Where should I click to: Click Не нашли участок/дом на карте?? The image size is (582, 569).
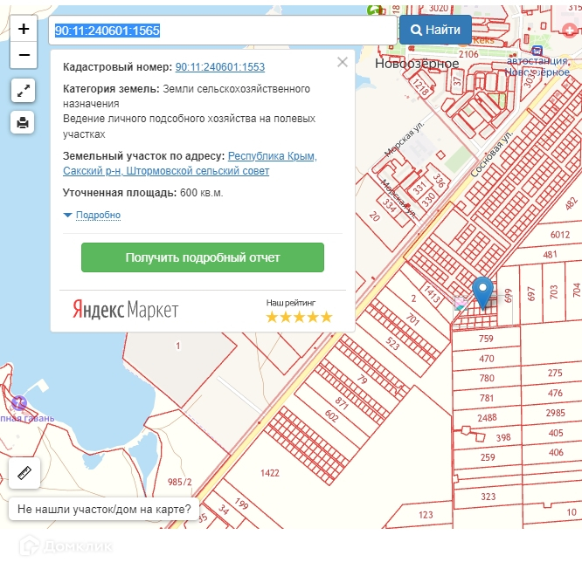tap(104, 509)
